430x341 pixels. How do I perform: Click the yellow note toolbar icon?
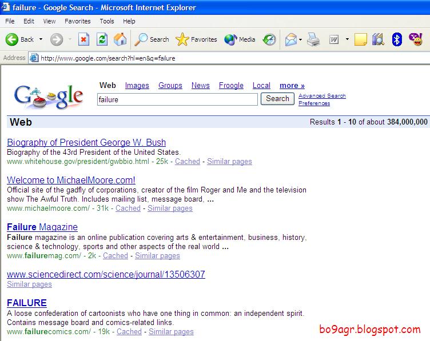[x=361, y=39]
